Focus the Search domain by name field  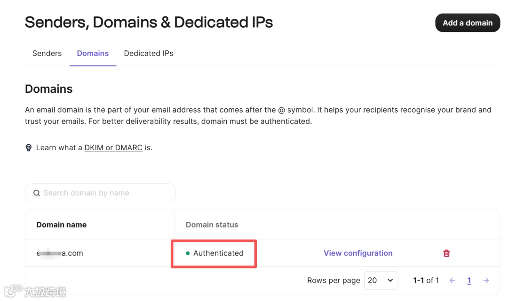tap(106, 193)
